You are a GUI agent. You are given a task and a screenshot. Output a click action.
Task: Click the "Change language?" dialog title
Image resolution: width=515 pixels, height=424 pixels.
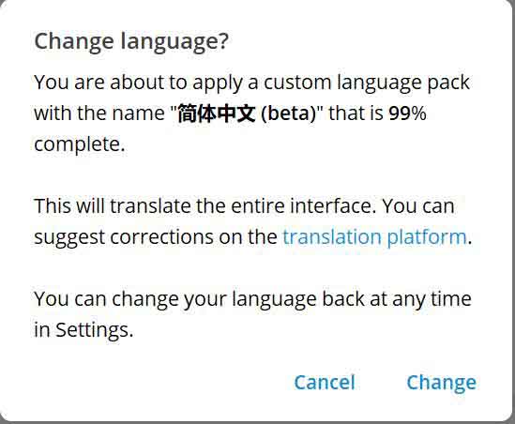pos(131,43)
